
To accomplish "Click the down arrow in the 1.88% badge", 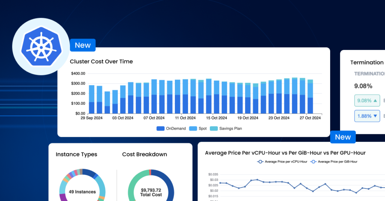I will [x=375, y=116].
